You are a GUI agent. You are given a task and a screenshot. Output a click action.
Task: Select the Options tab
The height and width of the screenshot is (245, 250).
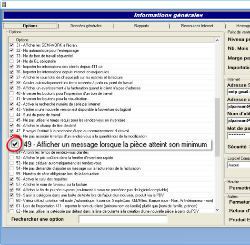coord(30,26)
